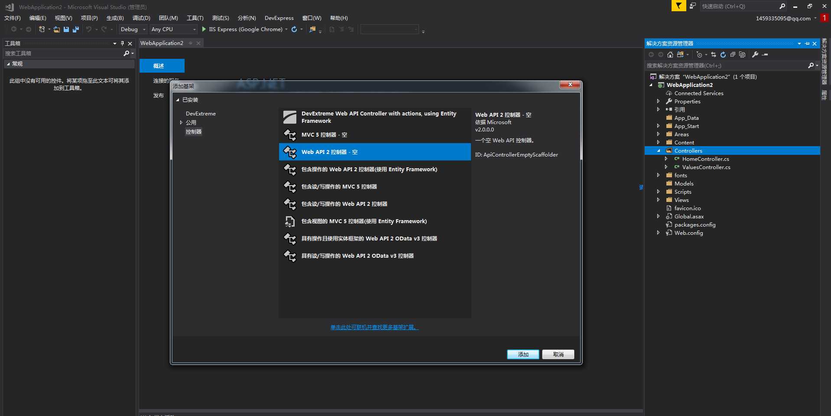Click Home icon in Solution Explorer toolbar
The width and height of the screenshot is (831, 416).
[x=670, y=54]
